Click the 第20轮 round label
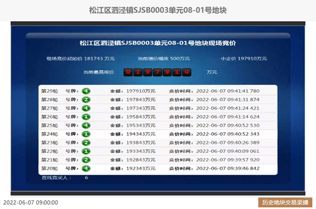Image resolution: width=316 pixels, height=209 pixels. point(50,168)
